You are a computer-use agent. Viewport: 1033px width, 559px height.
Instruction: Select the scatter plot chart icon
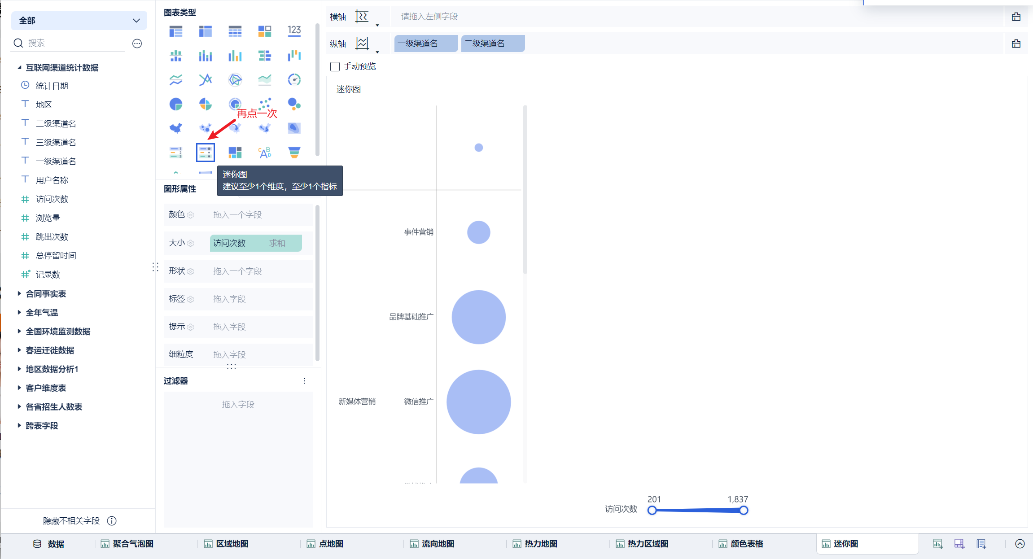[265, 104]
